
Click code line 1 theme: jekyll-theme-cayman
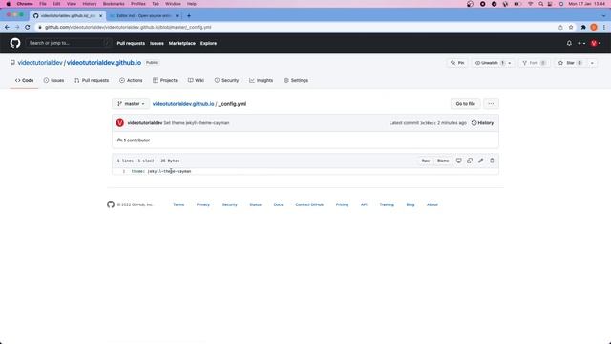(x=161, y=171)
